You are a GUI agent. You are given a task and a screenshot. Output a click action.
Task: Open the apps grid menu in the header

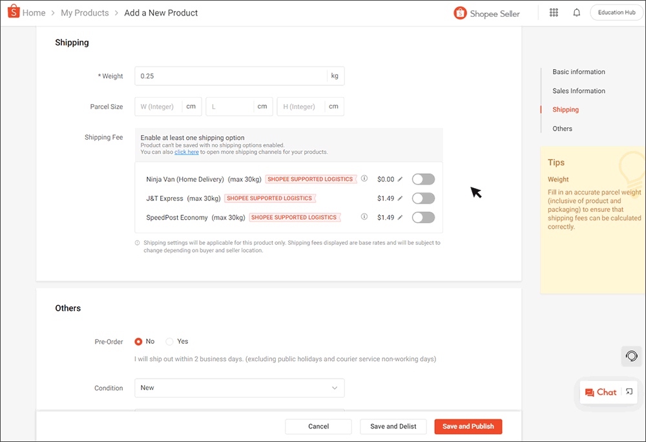click(x=554, y=12)
